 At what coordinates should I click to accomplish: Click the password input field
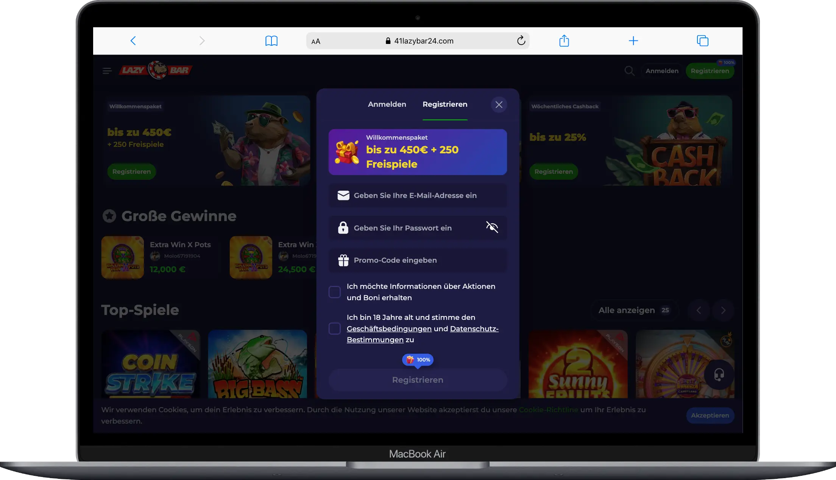tap(418, 228)
